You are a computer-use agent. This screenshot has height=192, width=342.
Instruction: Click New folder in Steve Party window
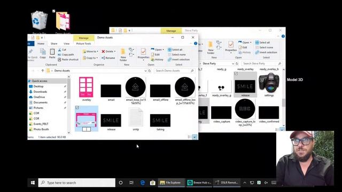pos(211,47)
